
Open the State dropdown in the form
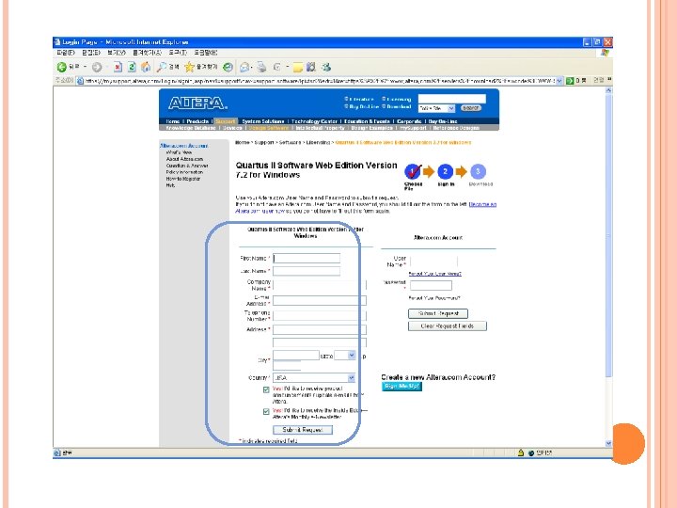tap(345, 355)
